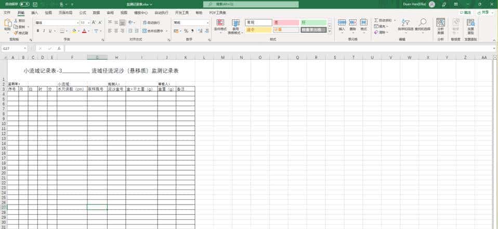498x229 pixels.
Task: Align text to top icon
Action: click(110, 23)
